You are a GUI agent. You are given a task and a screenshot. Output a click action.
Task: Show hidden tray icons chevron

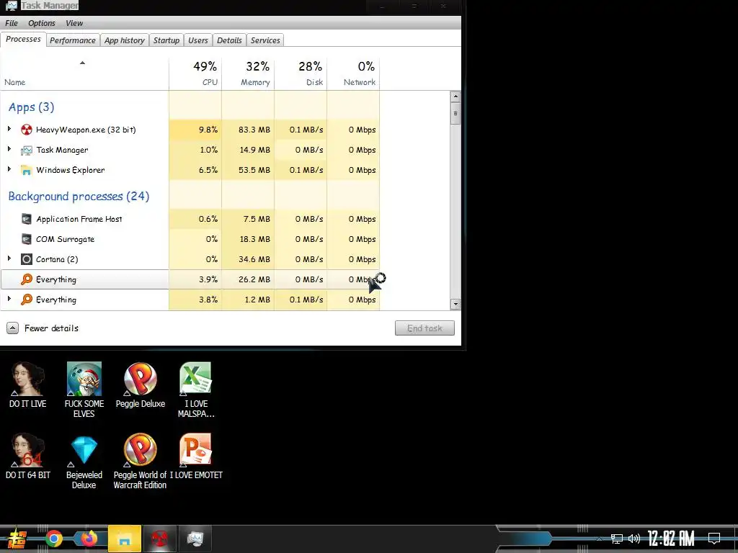coord(599,539)
